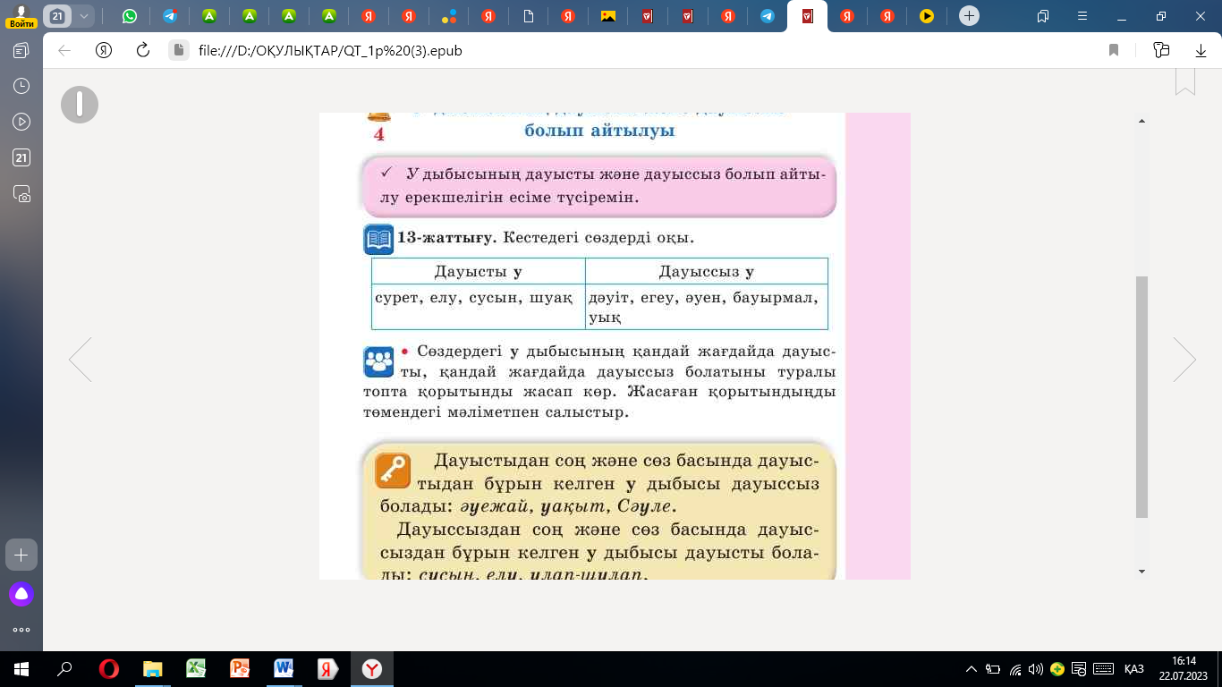The image size is (1222, 687).
Task: Click the text 13-жаттығу
Action: coord(447,239)
